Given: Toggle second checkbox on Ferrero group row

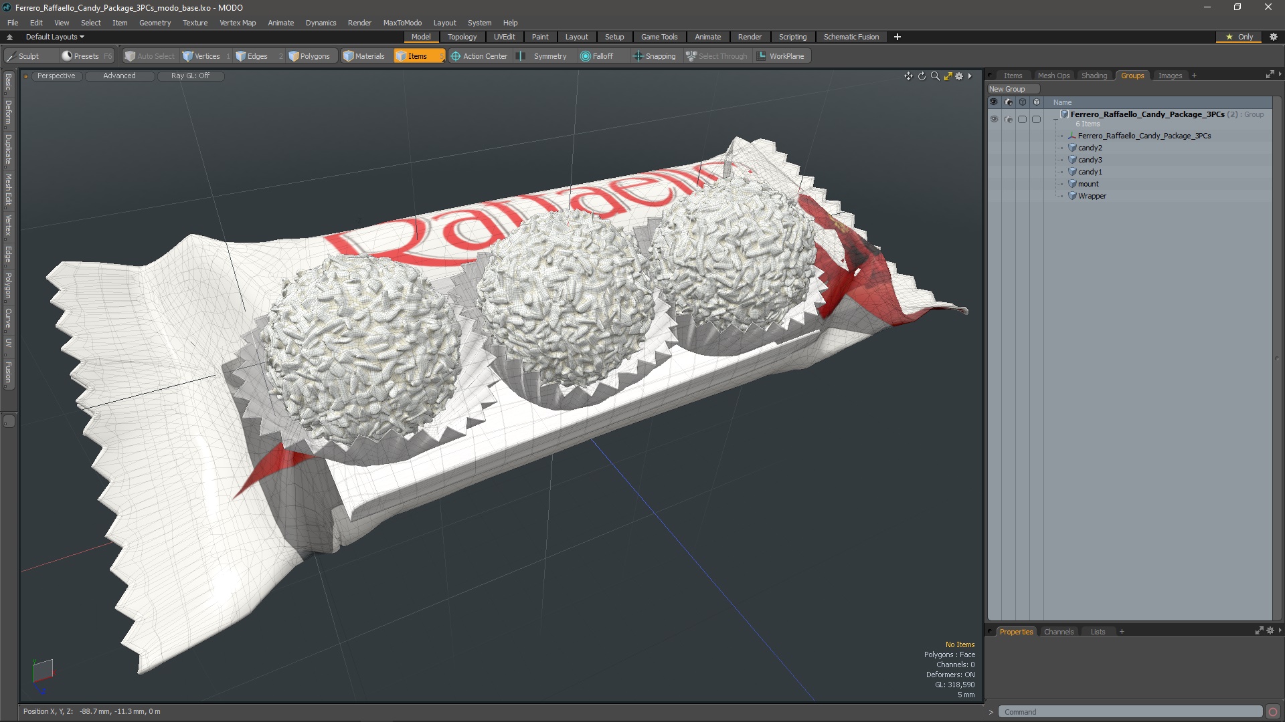Looking at the screenshot, I should click(x=1036, y=119).
